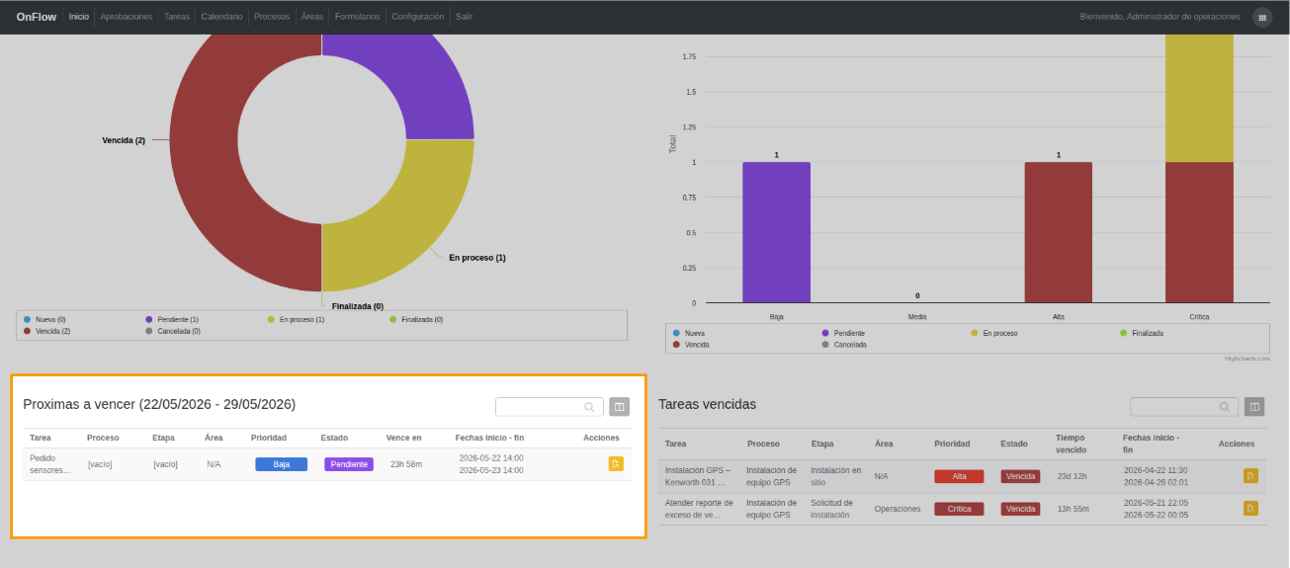Screen dimensions: 1290x568
Task: Click 'Bienvenido, Administrador de operaciones' text
Action: [1160, 17]
